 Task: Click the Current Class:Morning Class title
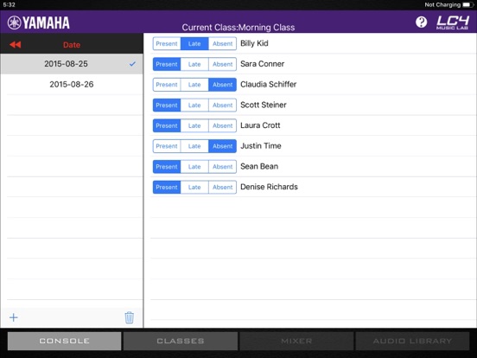coord(238,28)
